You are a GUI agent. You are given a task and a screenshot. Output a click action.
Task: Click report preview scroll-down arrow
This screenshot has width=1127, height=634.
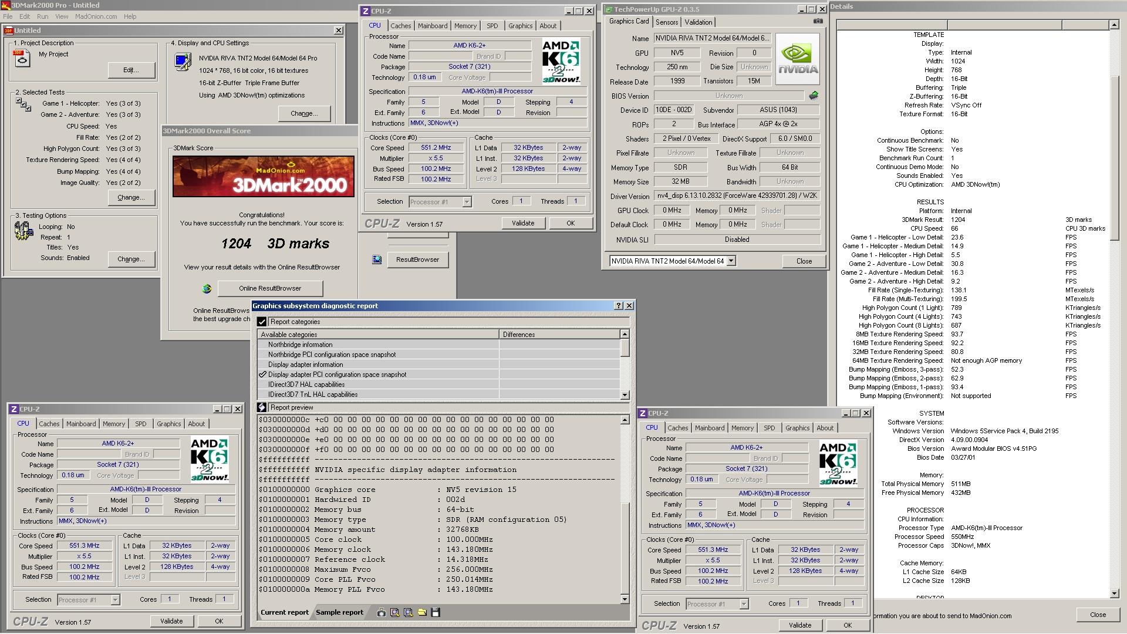click(x=625, y=599)
